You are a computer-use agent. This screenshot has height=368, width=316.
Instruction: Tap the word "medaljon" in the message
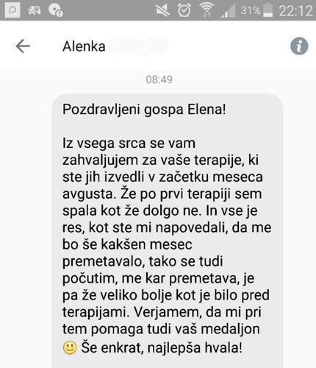[x=230, y=329]
